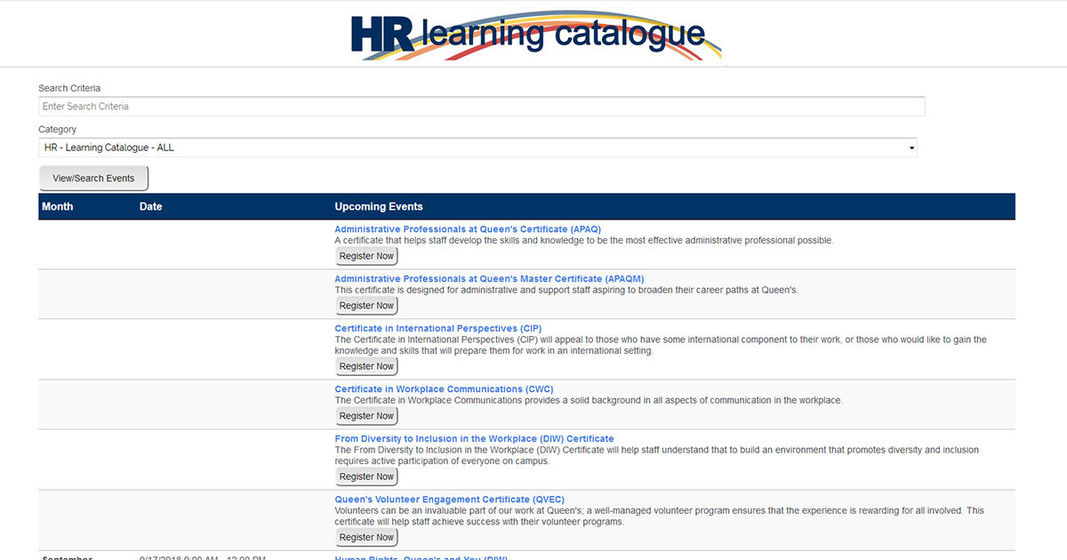
Task: Register Now for Workplace Communications certificate
Action: click(x=366, y=416)
